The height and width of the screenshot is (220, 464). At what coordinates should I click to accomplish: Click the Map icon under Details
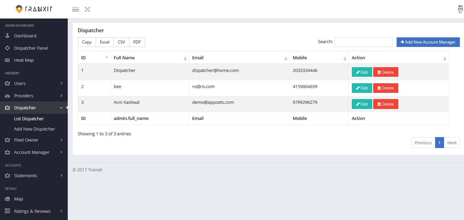[x=7, y=199]
